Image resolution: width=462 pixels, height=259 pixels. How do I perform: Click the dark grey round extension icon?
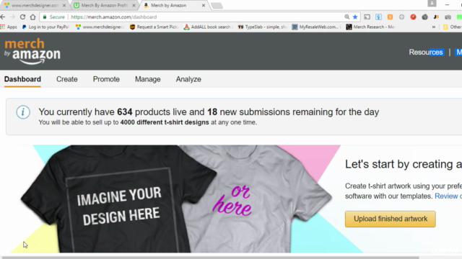click(424, 17)
